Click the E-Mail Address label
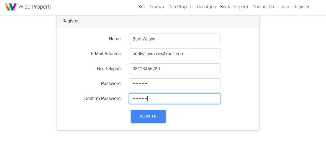Image resolution: width=326 pixels, height=141 pixels. pyautogui.click(x=106, y=54)
